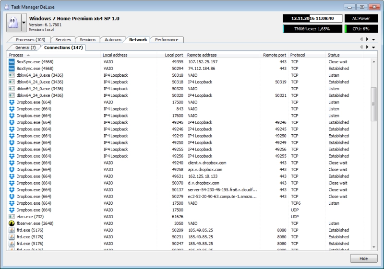Open the Performance tab
Image resolution: width=384 pixels, height=269 pixels.
click(x=167, y=40)
